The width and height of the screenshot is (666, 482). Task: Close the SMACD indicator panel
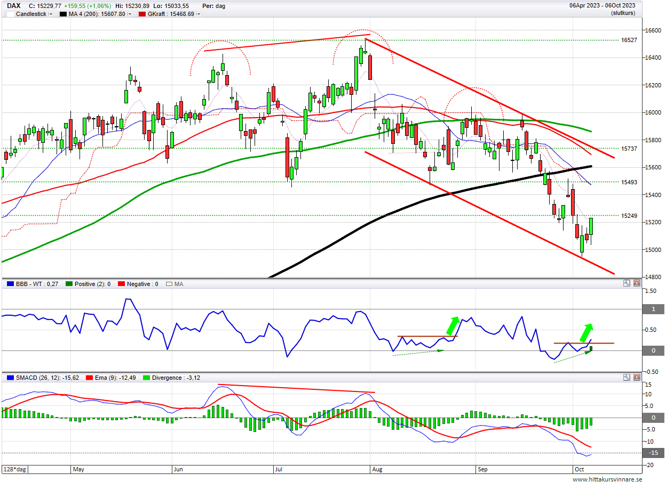(637, 378)
